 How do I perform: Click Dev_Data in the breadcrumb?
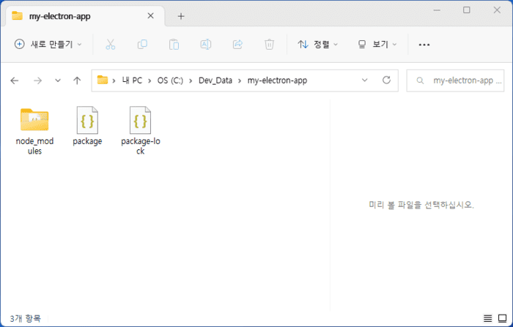coord(215,80)
